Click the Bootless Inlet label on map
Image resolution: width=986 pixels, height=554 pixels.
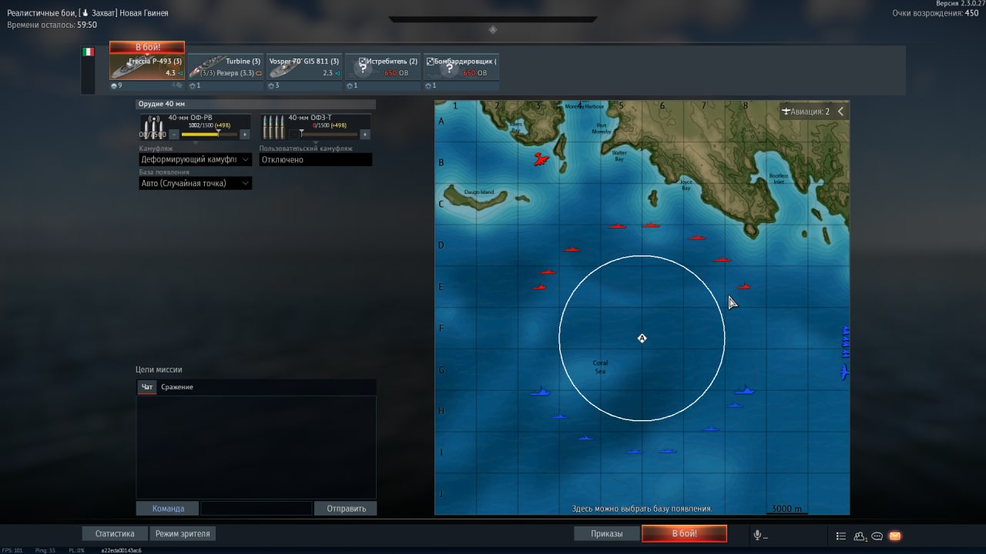click(x=779, y=178)
